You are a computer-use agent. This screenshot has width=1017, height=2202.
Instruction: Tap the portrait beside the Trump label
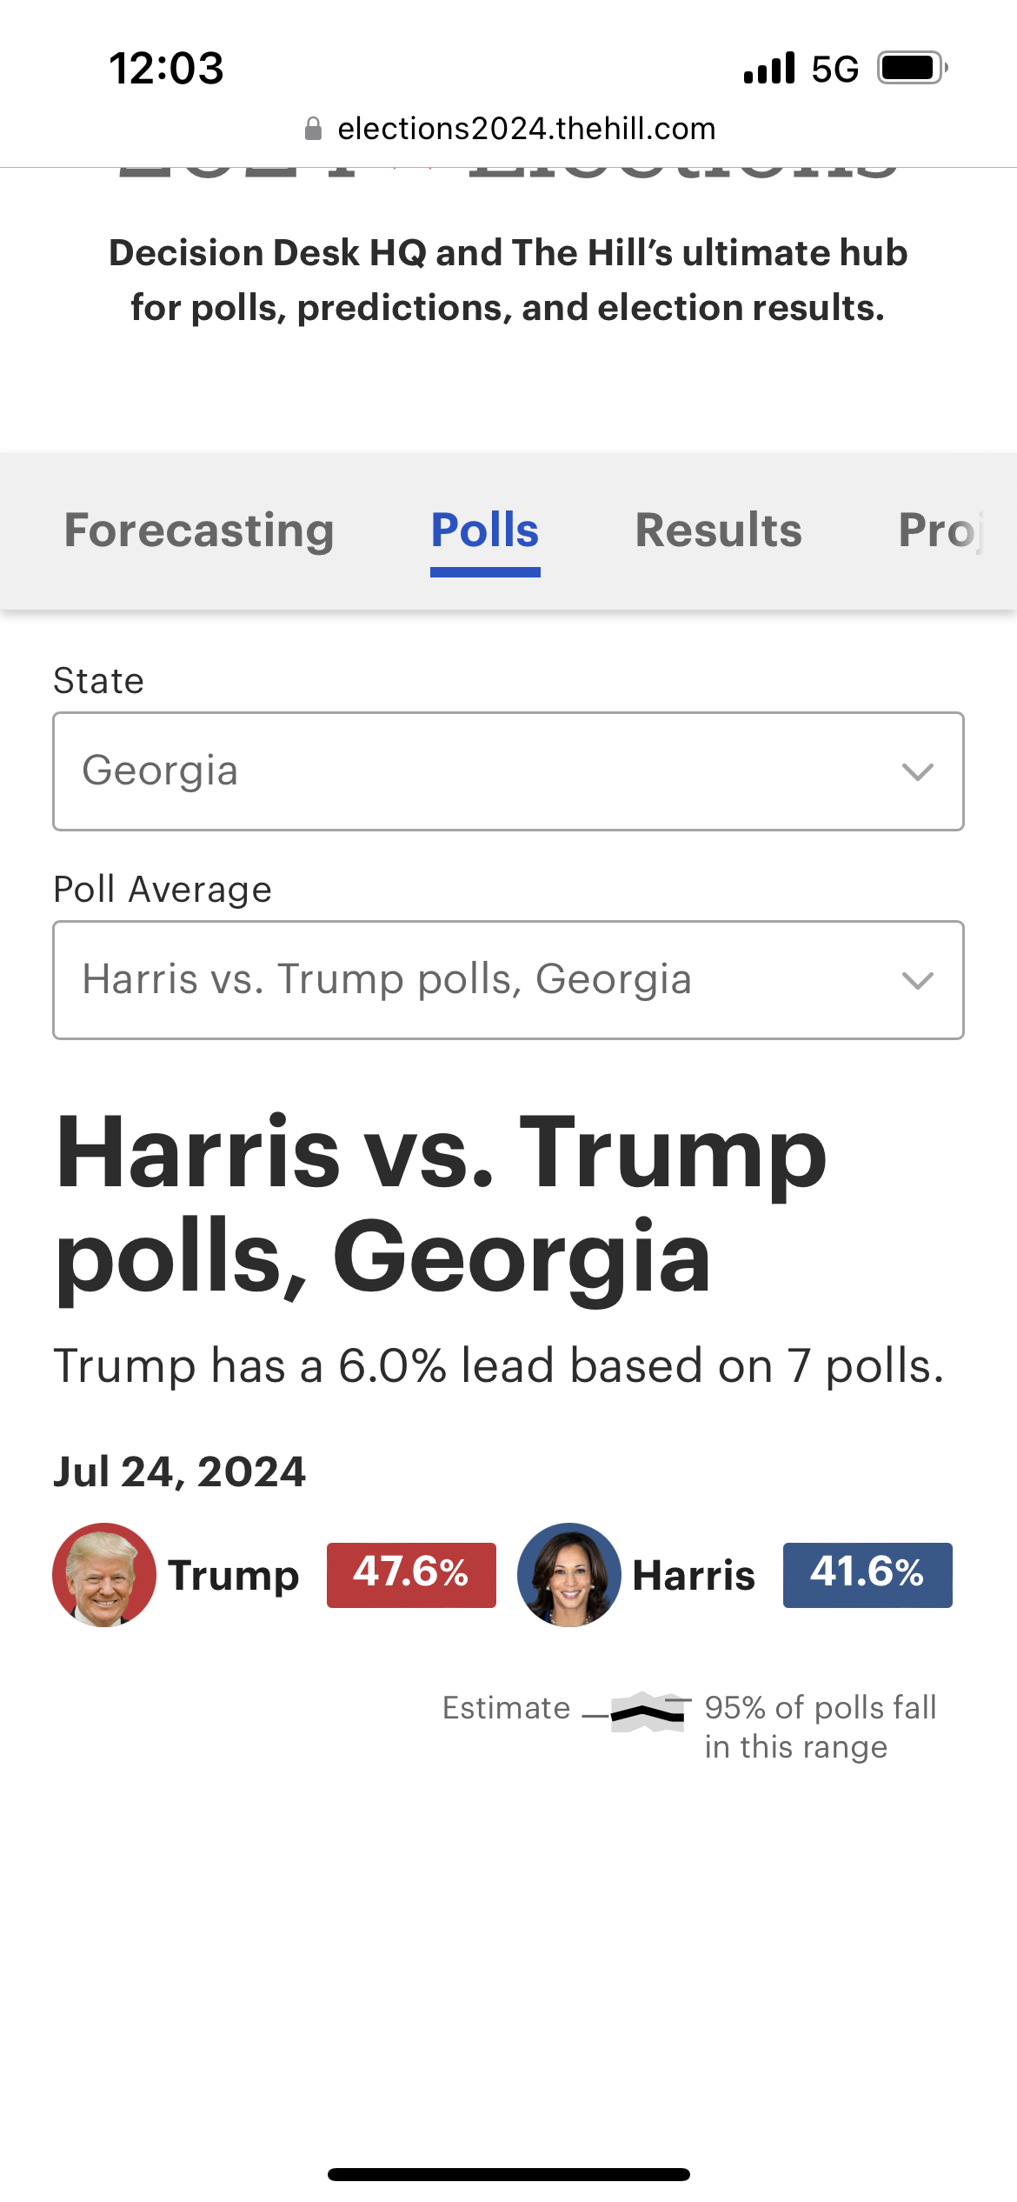click(x=104, y=1575)
